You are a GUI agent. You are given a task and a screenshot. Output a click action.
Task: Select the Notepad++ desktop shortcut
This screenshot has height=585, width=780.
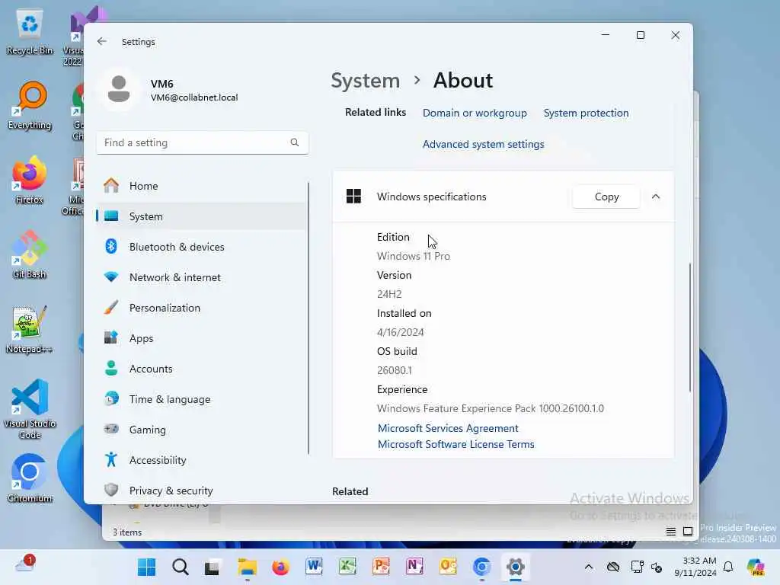[x=30, y=330]
